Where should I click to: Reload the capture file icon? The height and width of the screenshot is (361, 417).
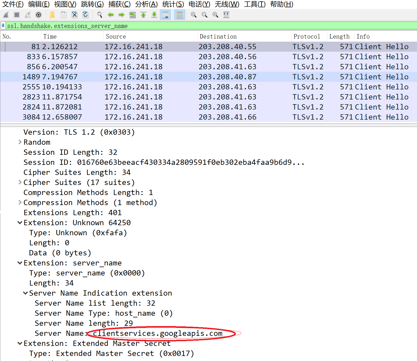[86, 15]
